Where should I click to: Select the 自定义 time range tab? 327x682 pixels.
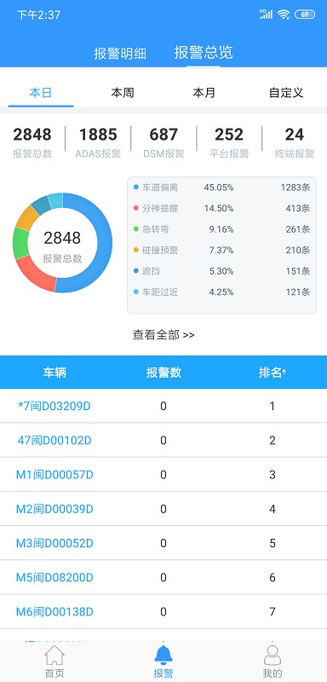[286, 93]
